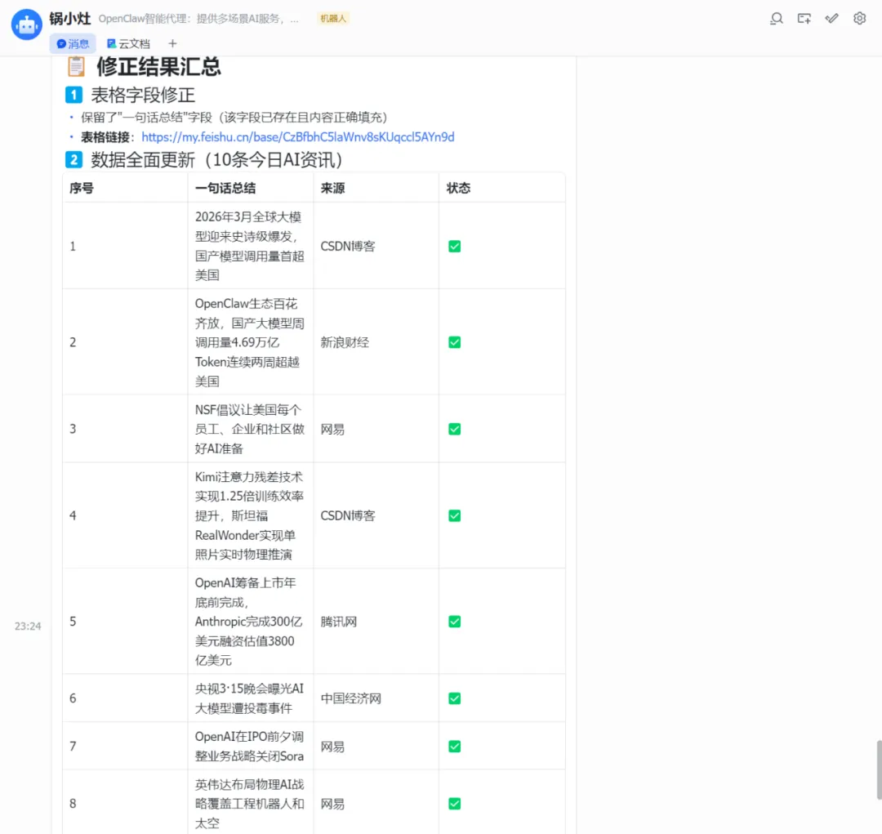
Task: Click the green checkmark in row 3
Action: [x=455, y=430]
